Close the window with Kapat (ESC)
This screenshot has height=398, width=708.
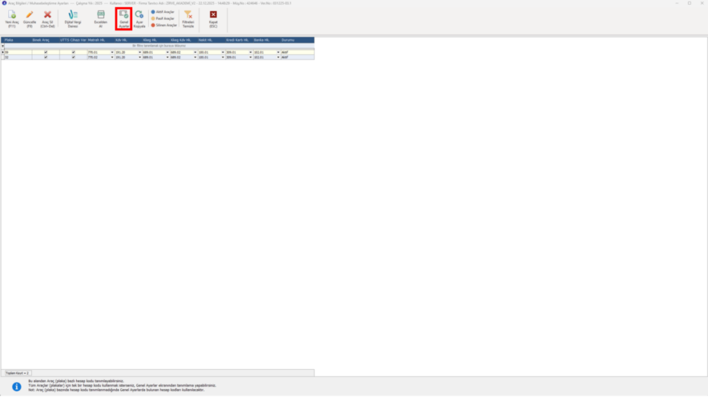[x=213, y=19]
